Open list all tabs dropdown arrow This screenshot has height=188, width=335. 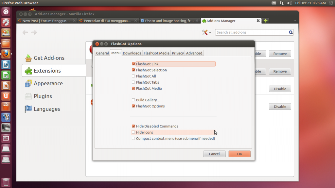pos(295,21)
